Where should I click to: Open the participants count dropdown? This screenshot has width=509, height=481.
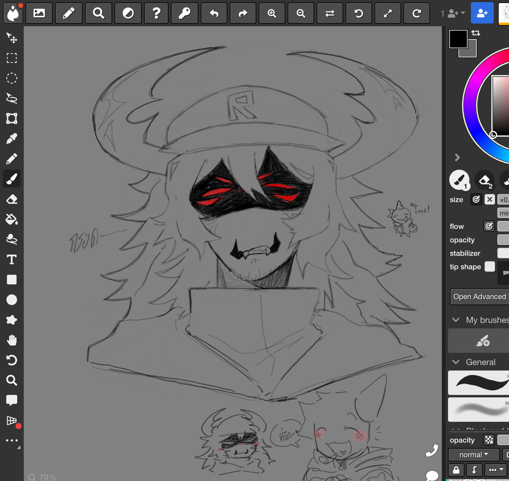point(453,13)
